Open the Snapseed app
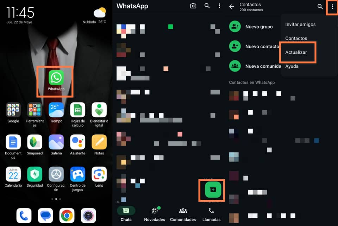Image resolution: width=338 pixels, height=226 pixels. pos(35,142)
